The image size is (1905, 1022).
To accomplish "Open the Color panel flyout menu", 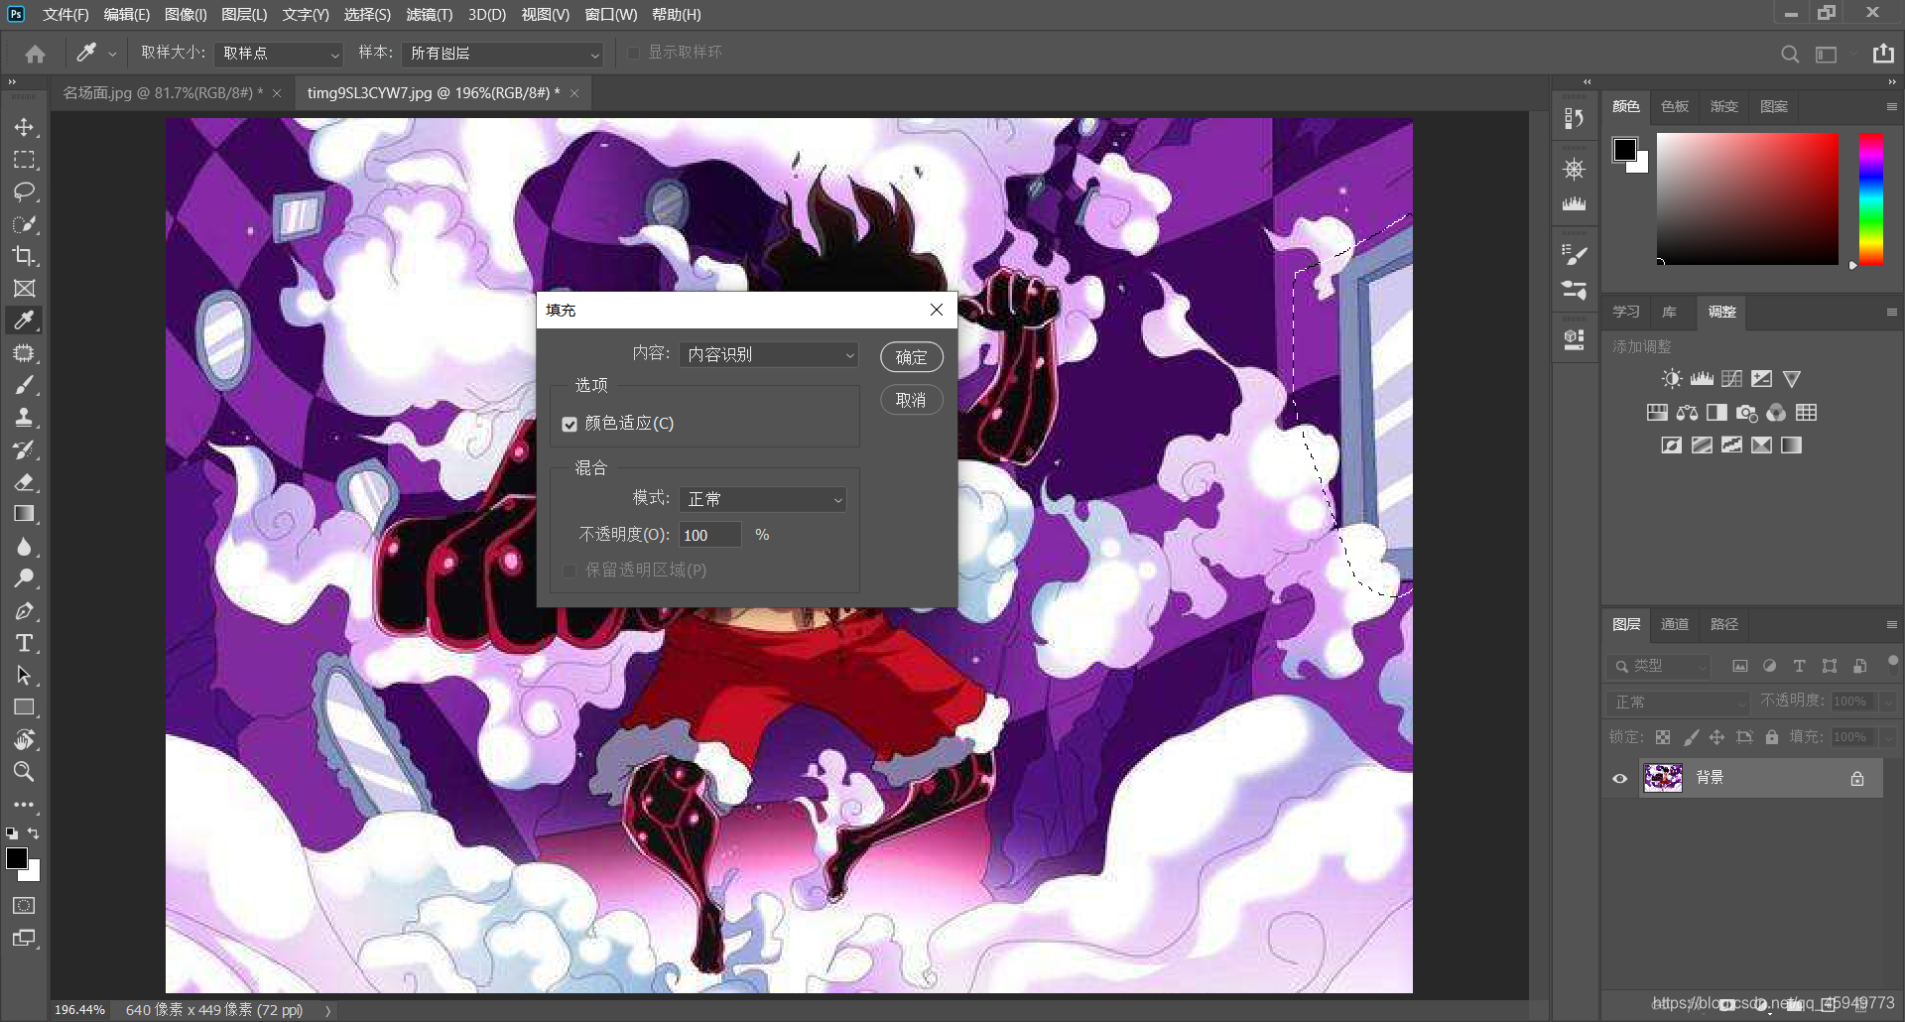I will tap(1891, 106).
